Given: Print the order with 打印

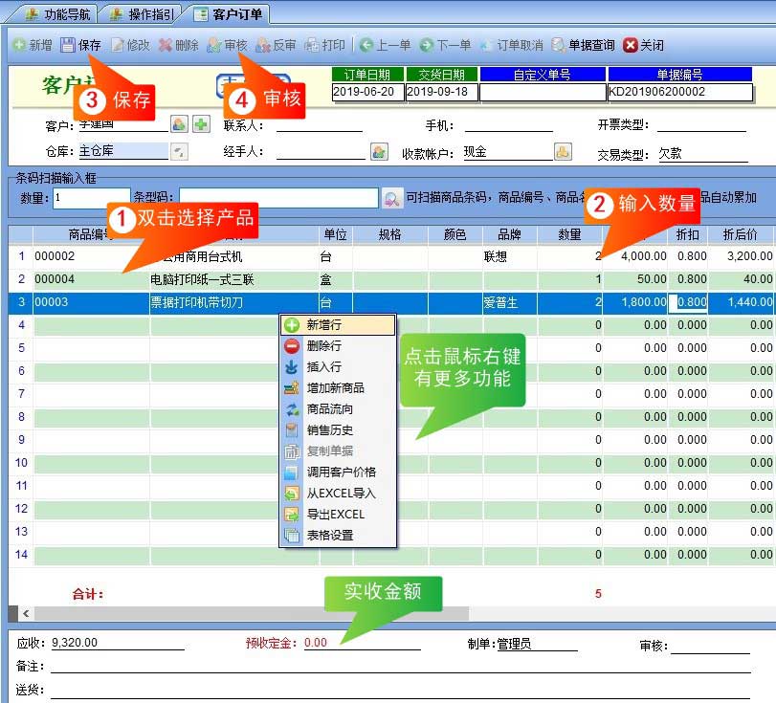Looking at the screenshot, I should tap(324, 45).
